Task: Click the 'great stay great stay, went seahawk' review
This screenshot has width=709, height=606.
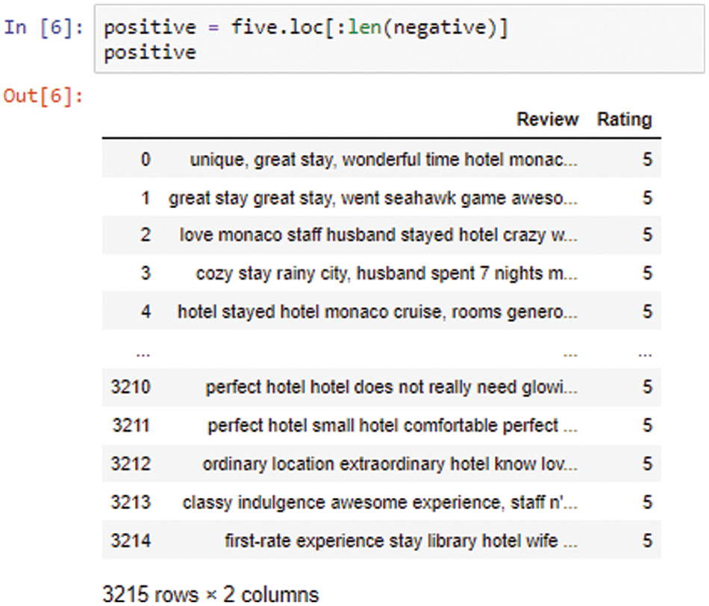Action: coord(373,198)
